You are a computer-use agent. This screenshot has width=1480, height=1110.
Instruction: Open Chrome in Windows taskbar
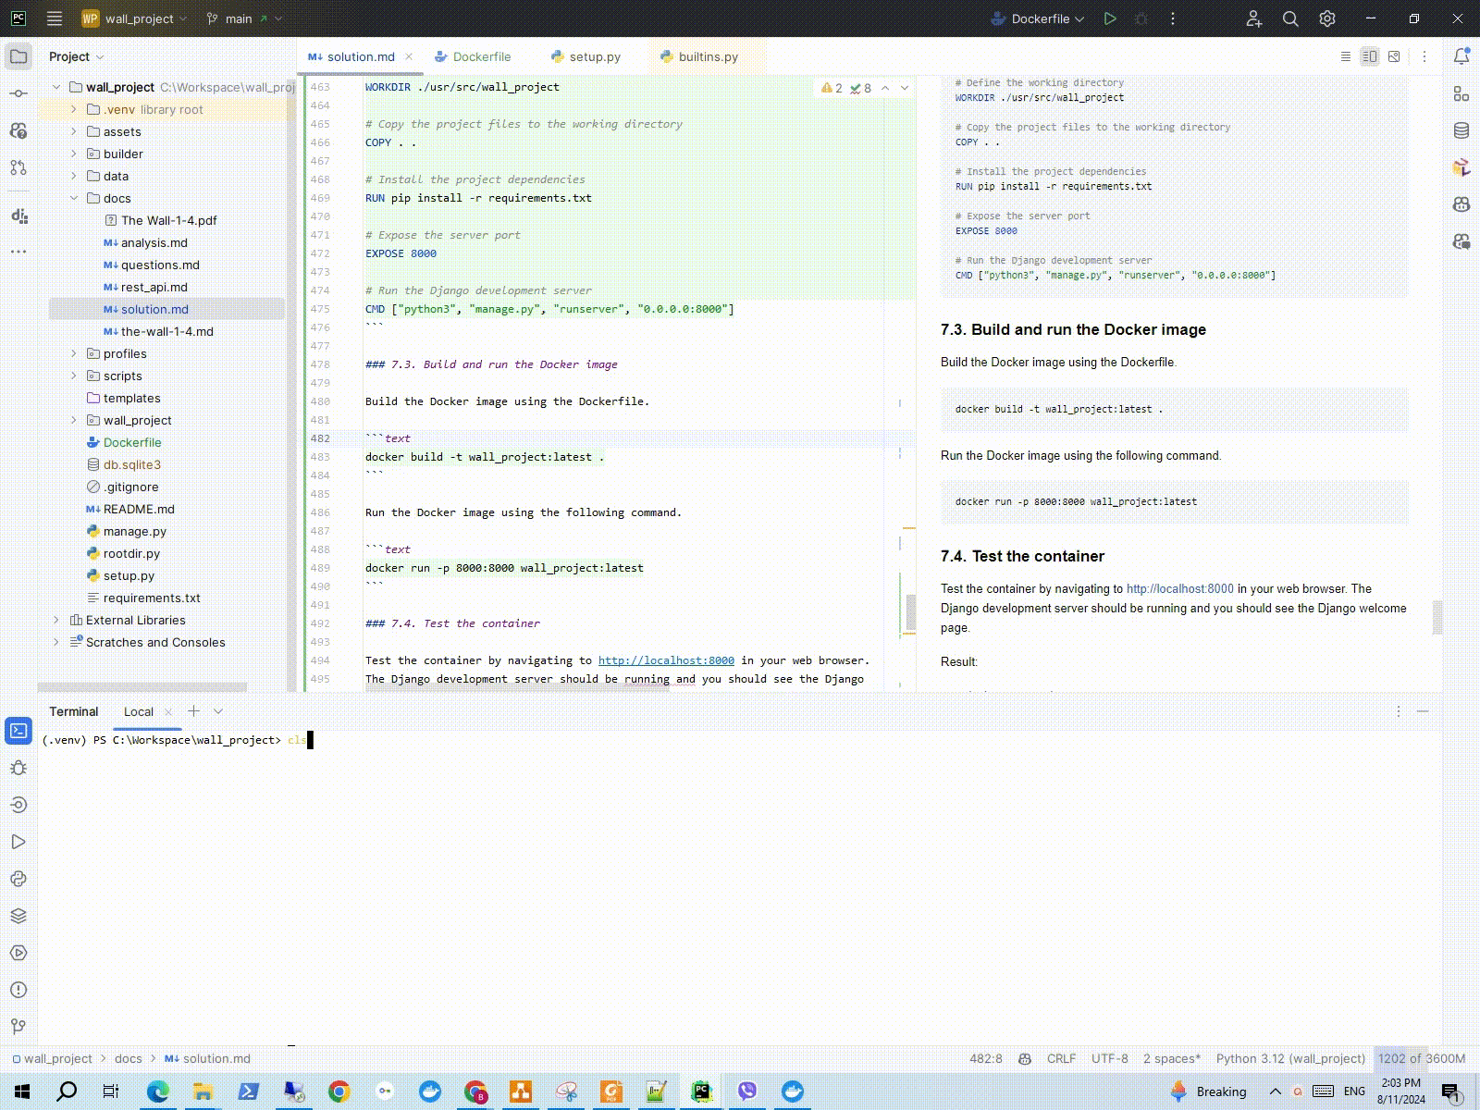(339, 1091)
